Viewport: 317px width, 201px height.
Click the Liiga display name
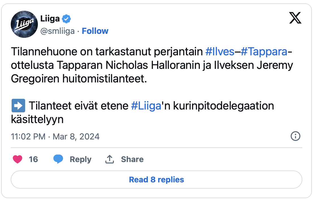(50, 19)
